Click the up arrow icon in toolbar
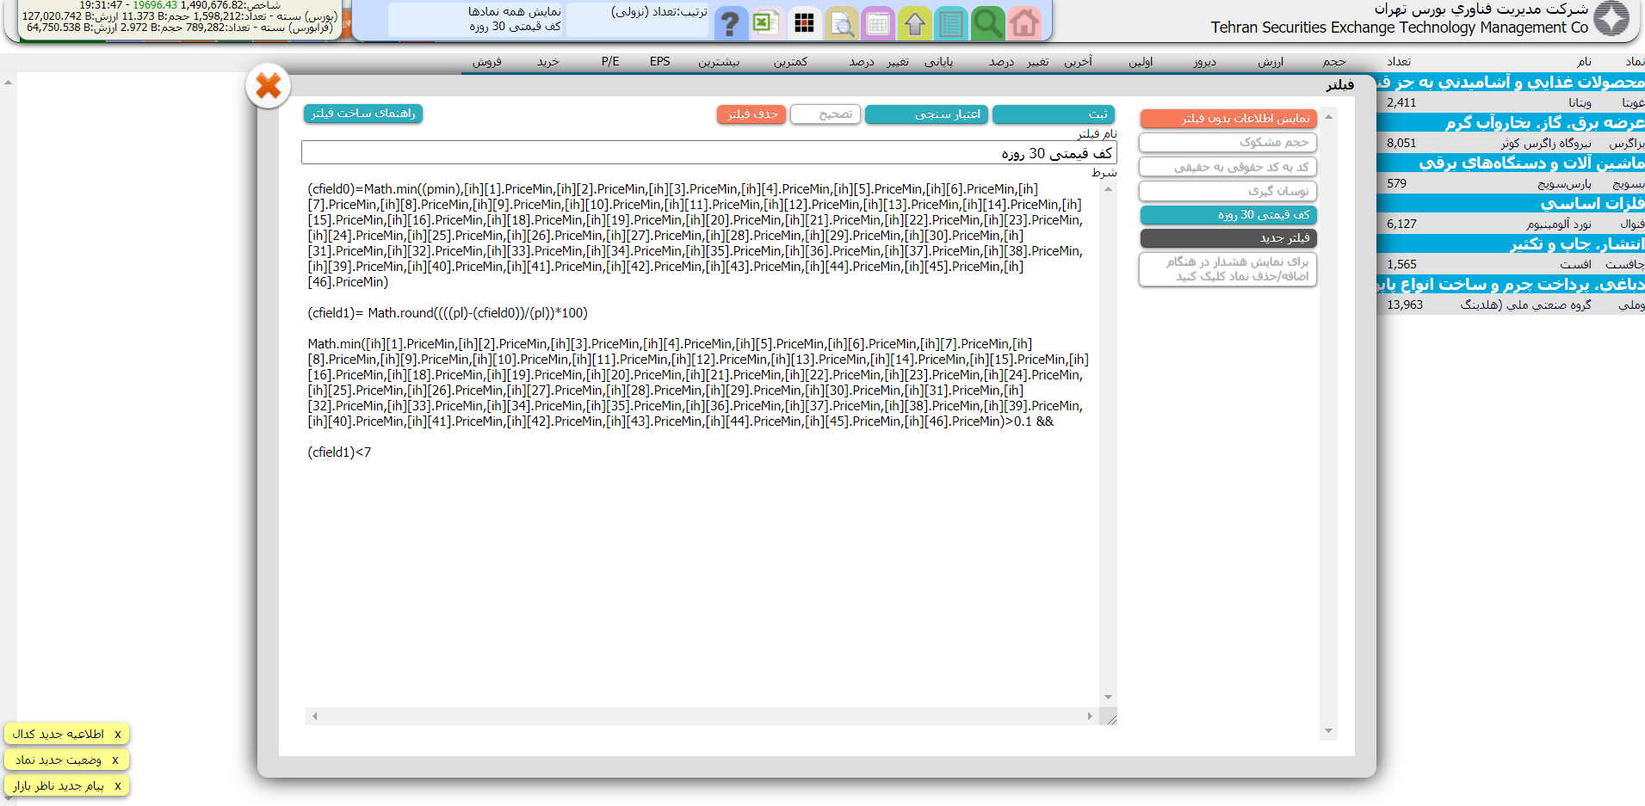Image resolution: width=1645 pixels, height=806 pixels. pyautogui.click(x=915, y=23)
